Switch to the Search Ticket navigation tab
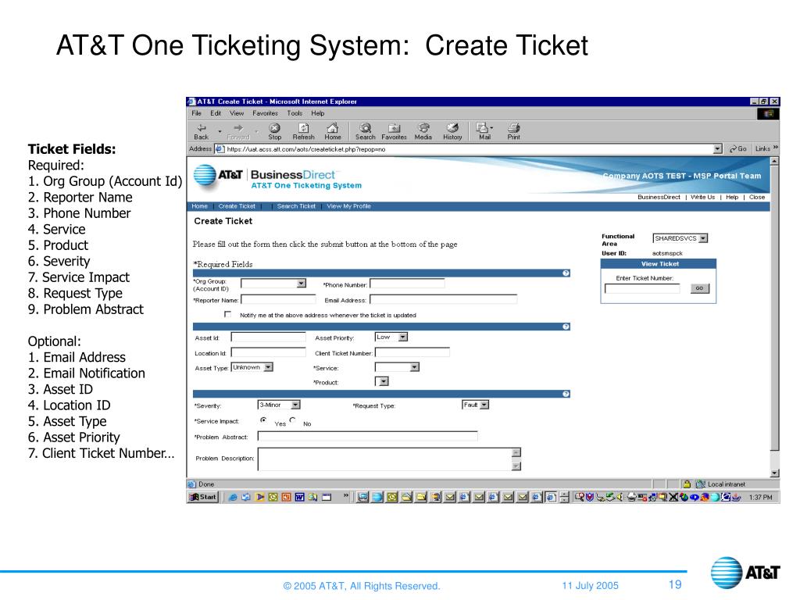This screenshot has width=800, height=600. [296, 206]
